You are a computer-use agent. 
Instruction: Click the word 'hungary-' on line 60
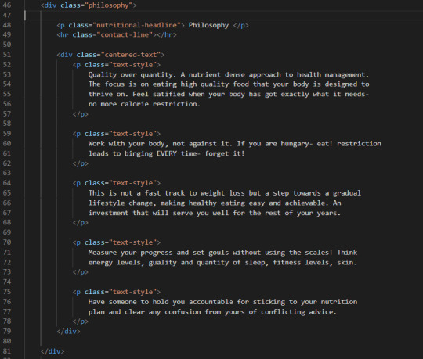click(297, 144)
